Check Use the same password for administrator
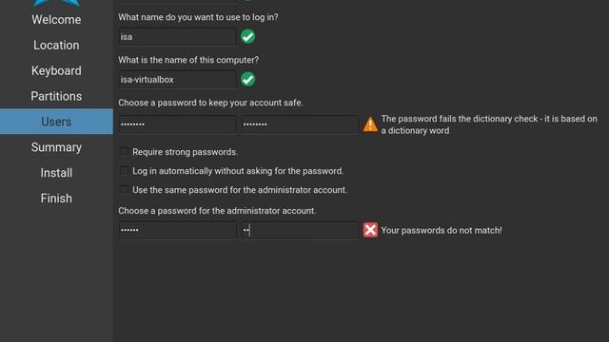 125,190
